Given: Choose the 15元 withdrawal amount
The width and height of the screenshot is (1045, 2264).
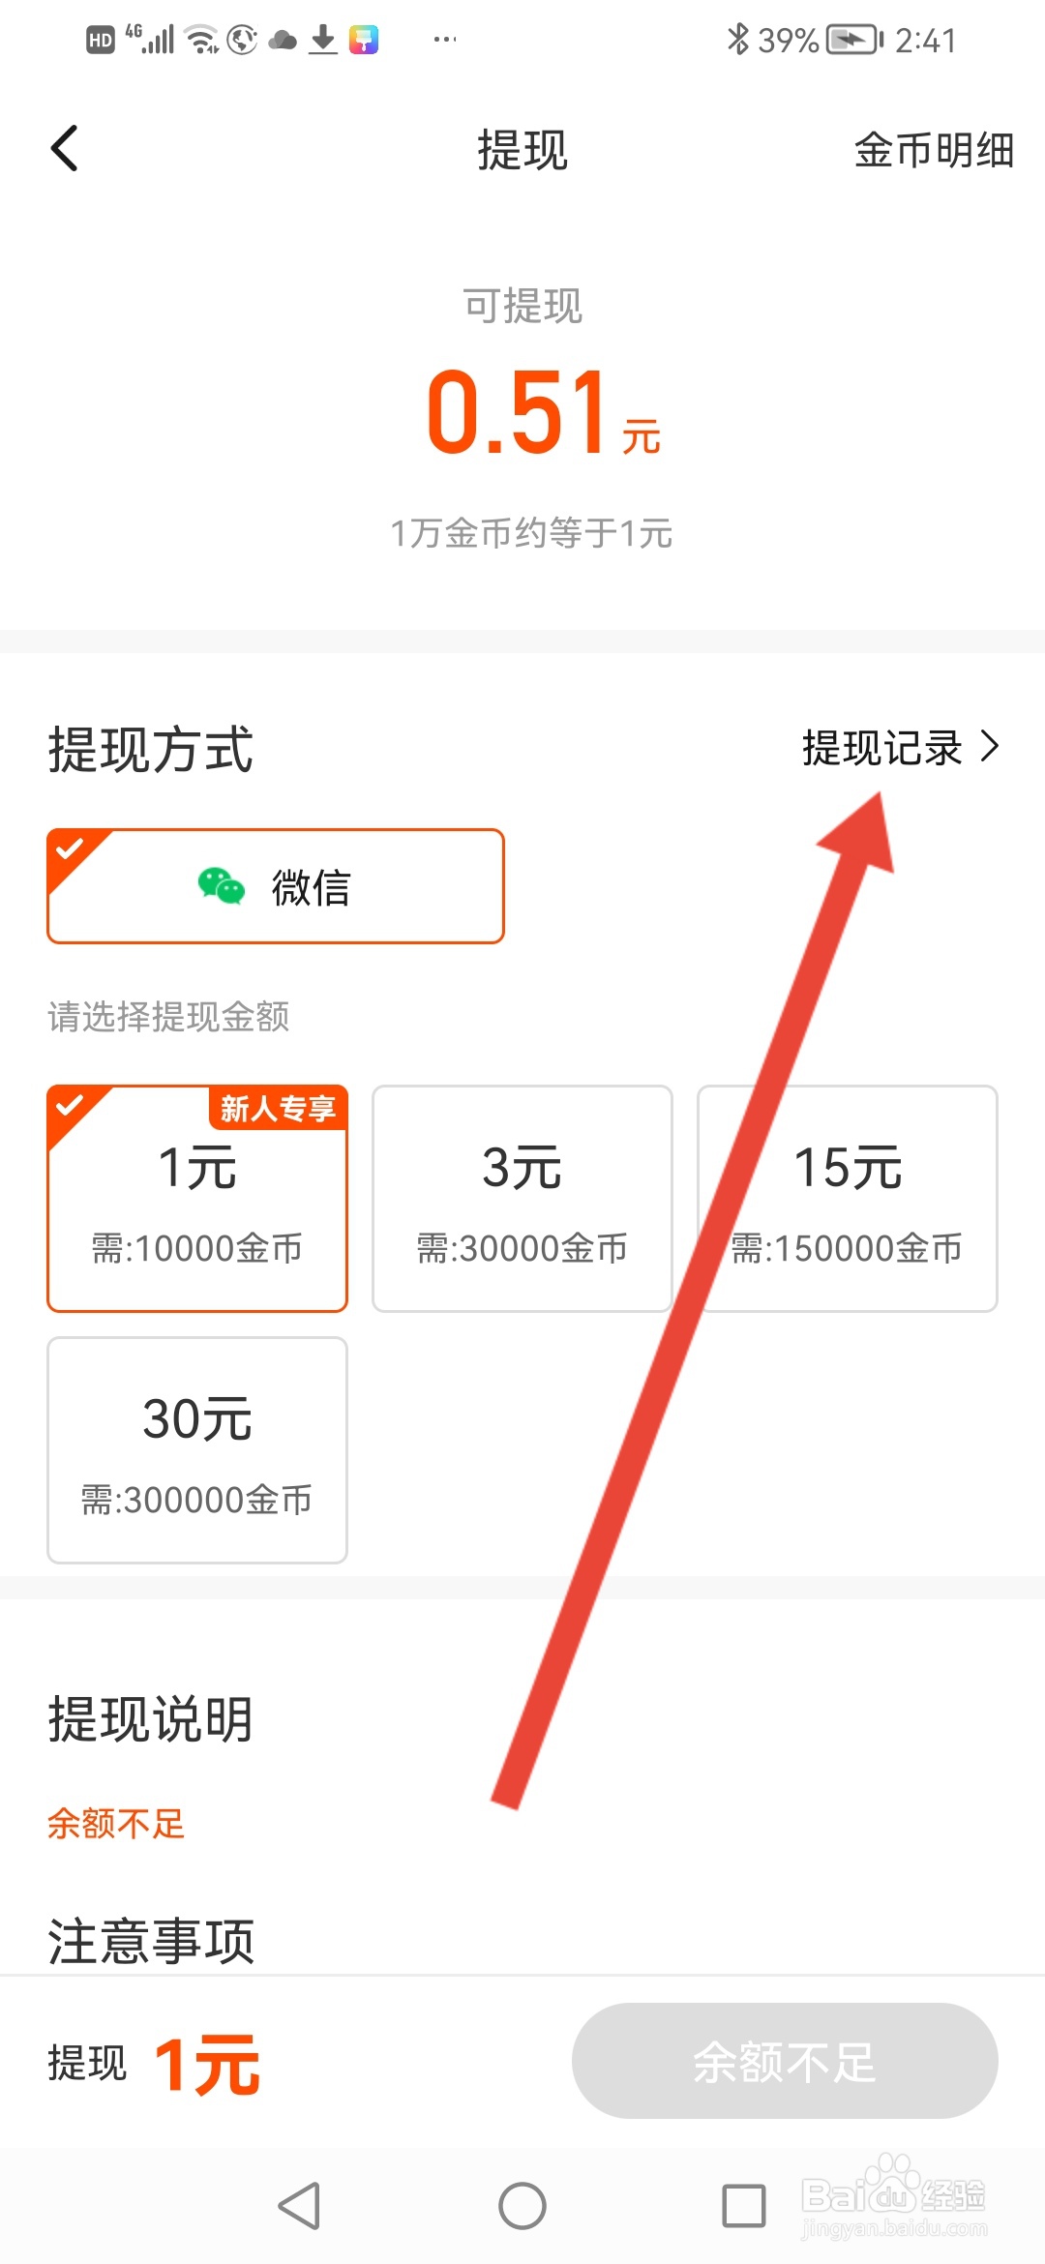Looking at the screenshot, I should [848, 1199].
